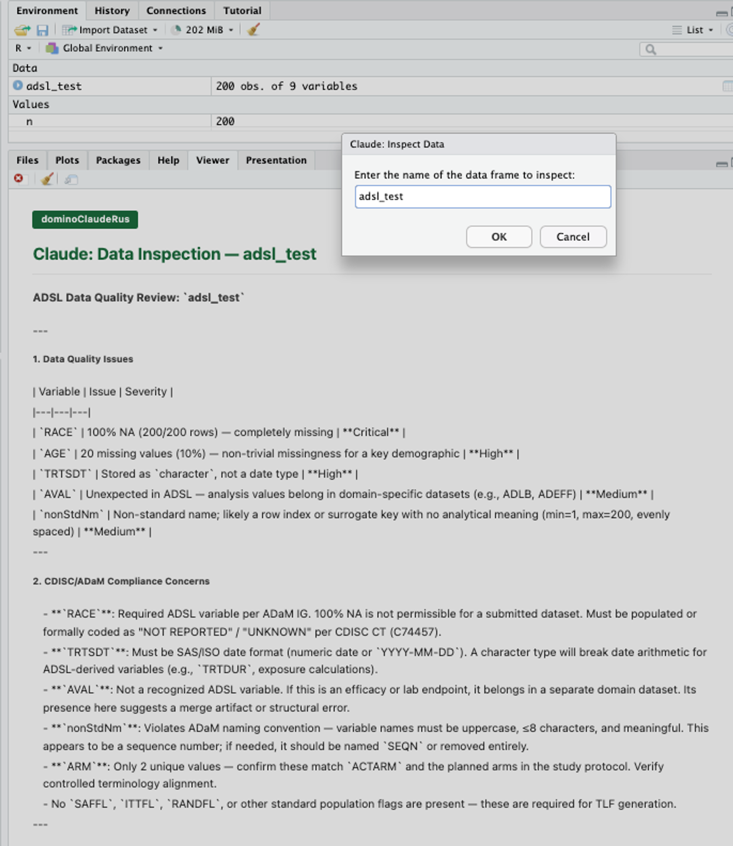Image resolution: width=733 pixels, height=846 pixels.
Task: Open adsl_test in the data viewer grid icon
Action: (728, 86)
